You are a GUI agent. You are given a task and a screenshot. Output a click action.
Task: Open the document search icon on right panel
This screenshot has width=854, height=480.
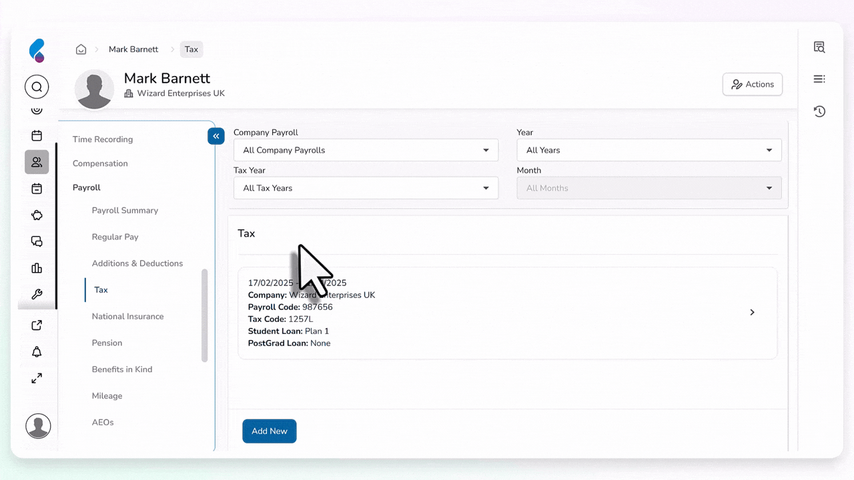point(819,47)
